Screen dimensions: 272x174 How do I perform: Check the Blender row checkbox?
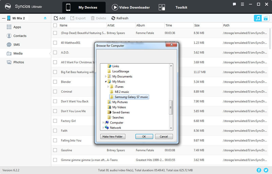[x=55, y=82]
